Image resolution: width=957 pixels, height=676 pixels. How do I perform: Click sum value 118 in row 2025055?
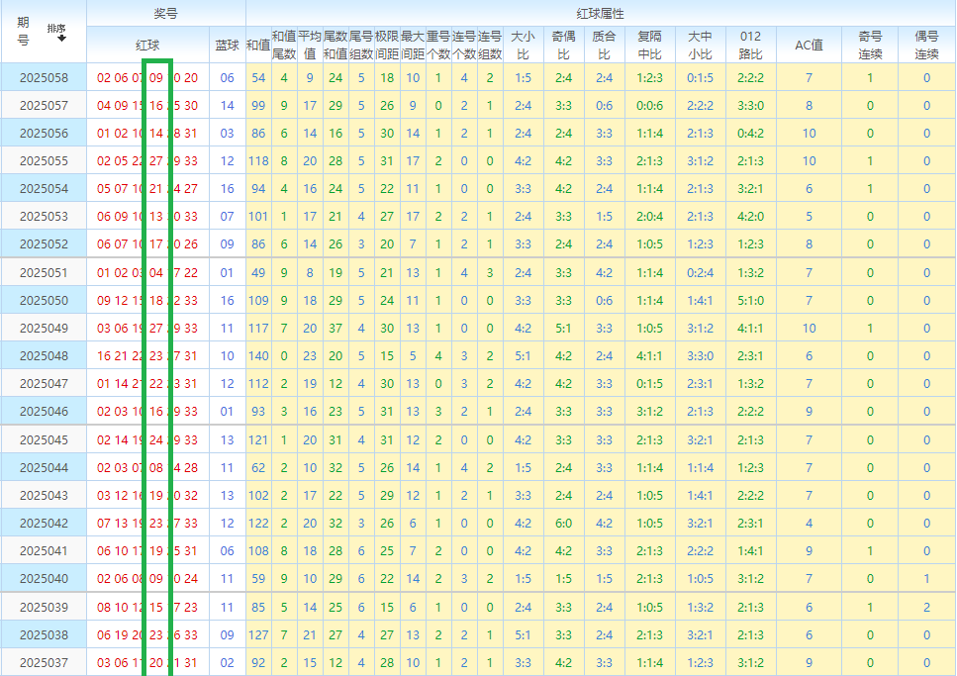pos(258,160)
